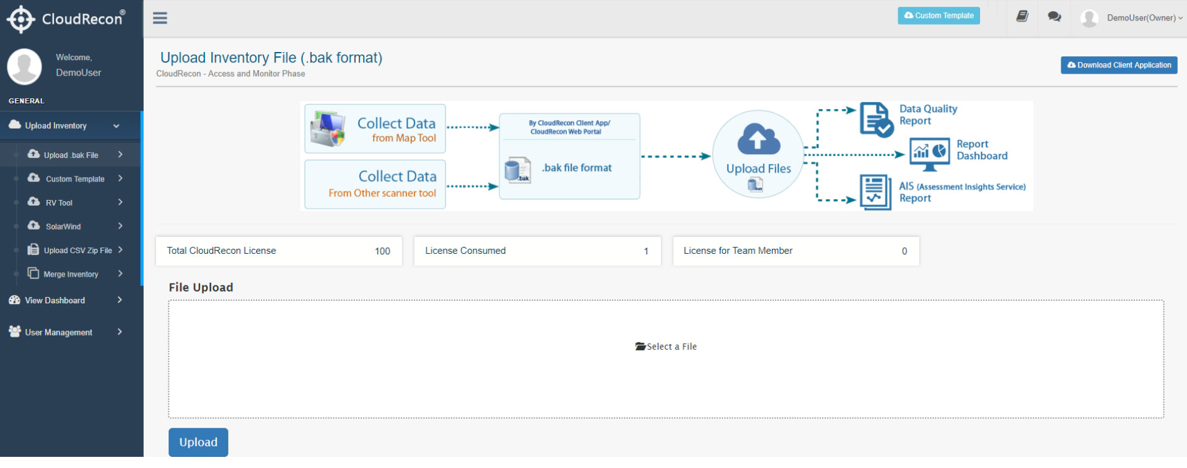This screenshot has width=1187, height=468.
Task: Click License Consumed card
Action: [537, 251]
